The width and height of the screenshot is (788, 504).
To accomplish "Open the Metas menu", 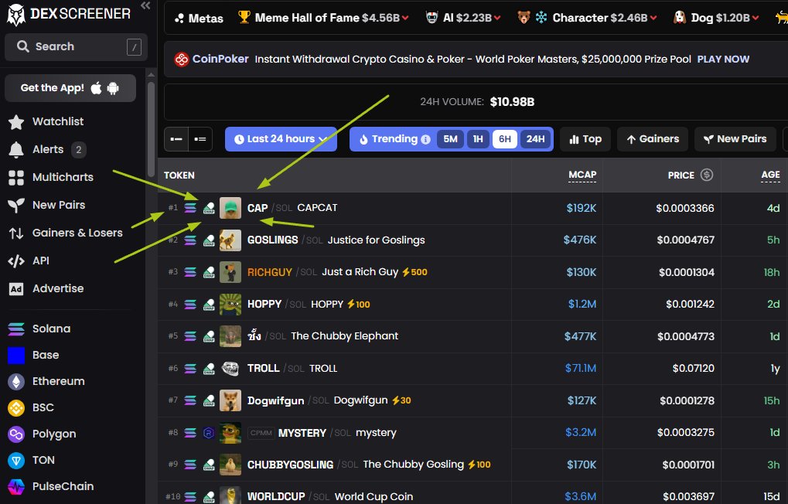I will 199,18.
